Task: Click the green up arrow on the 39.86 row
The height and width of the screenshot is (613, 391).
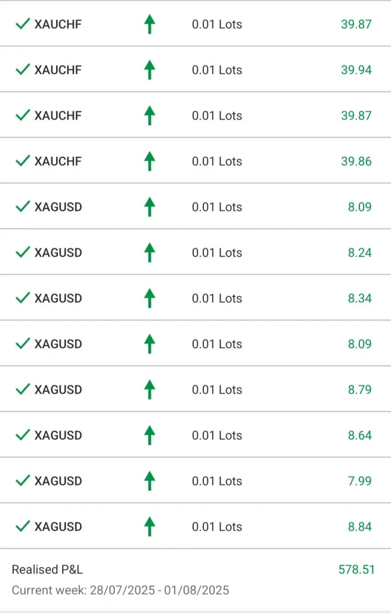Action: coord(149,161)
